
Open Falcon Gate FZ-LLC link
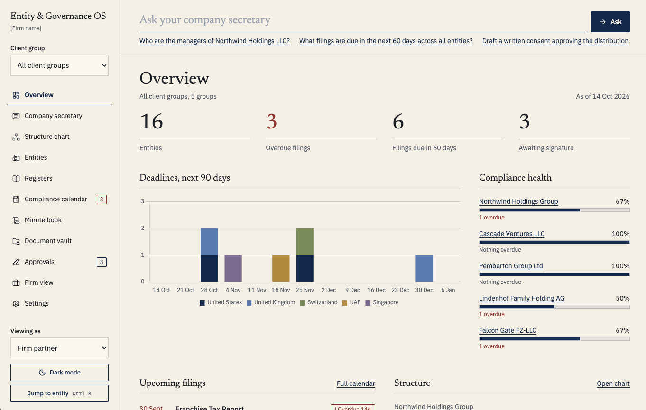coord(508,330)
